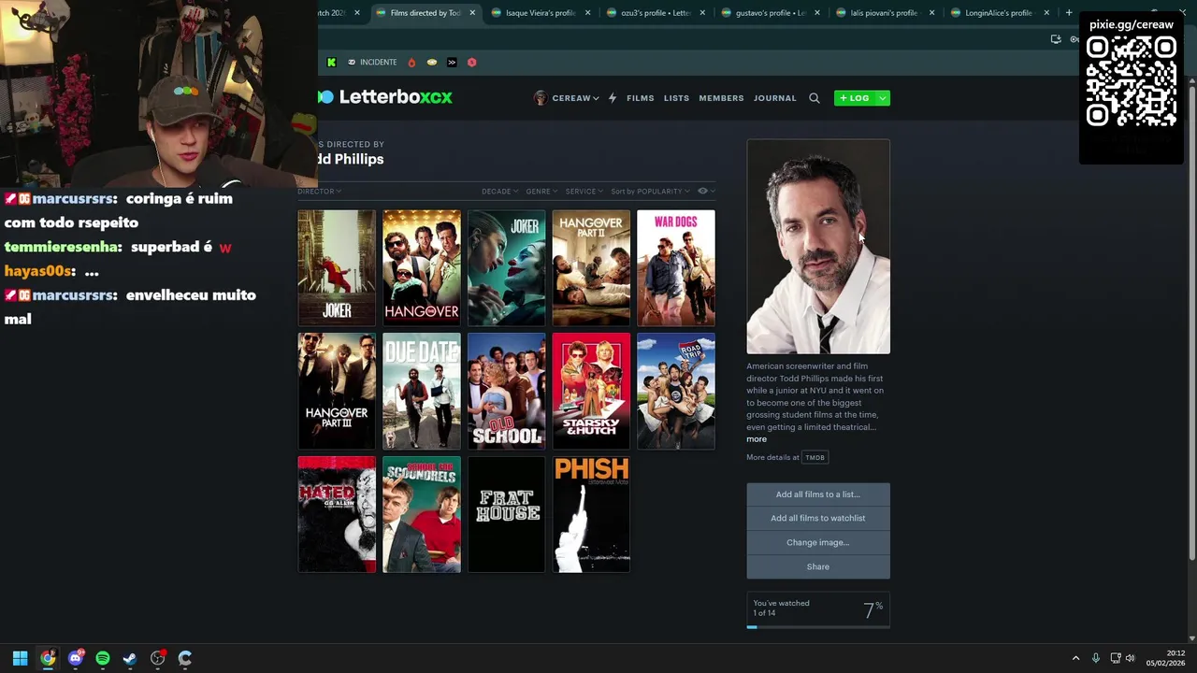Viewport: 1197px width, 673px height.
Task: Click the Share button
Action: 818,566
